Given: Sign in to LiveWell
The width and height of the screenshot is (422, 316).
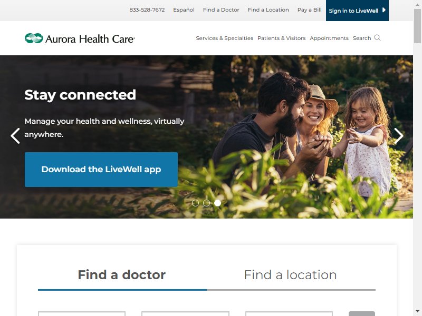Looking at the screenshot, I should coord(357,11).
